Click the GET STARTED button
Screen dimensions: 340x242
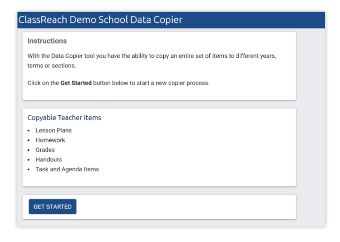(x=52, y=207)
